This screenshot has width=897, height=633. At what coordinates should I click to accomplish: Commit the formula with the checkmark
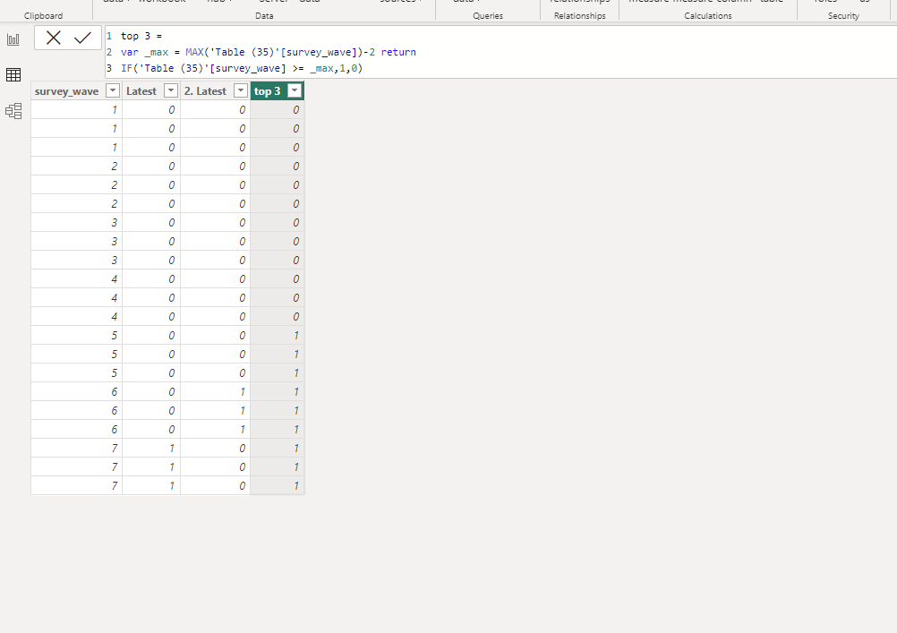tap(83, 38)
